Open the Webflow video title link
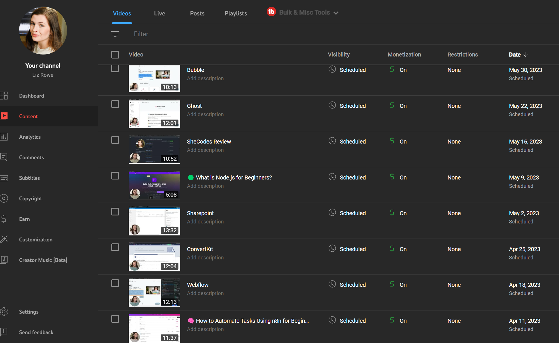Viewport: 559px width, 343px height. point(198,285)
